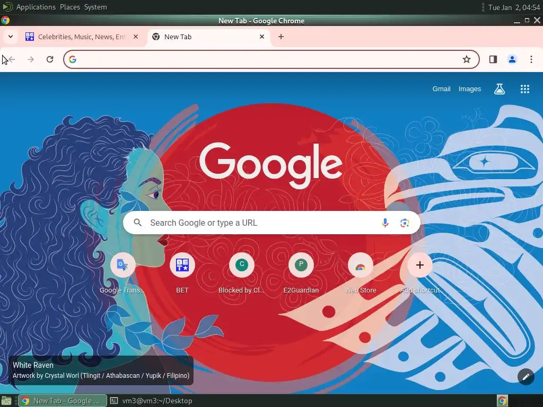Open the System menu
Screen dimensions: 543x407
[x=95, y=7]
